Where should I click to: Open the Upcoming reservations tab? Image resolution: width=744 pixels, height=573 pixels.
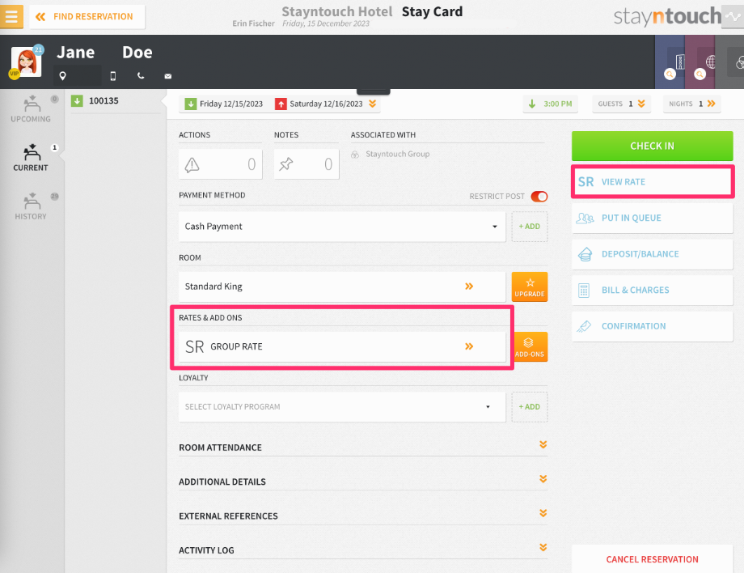[31, 109]
